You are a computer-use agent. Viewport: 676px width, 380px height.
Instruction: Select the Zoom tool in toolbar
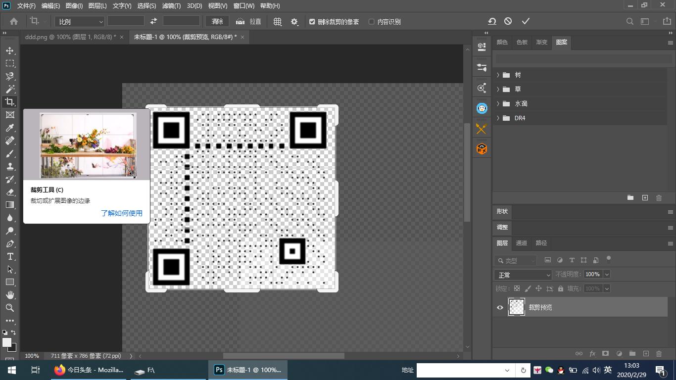coord(10,308)
